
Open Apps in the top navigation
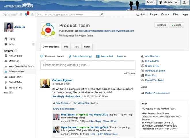pos(185,14)
